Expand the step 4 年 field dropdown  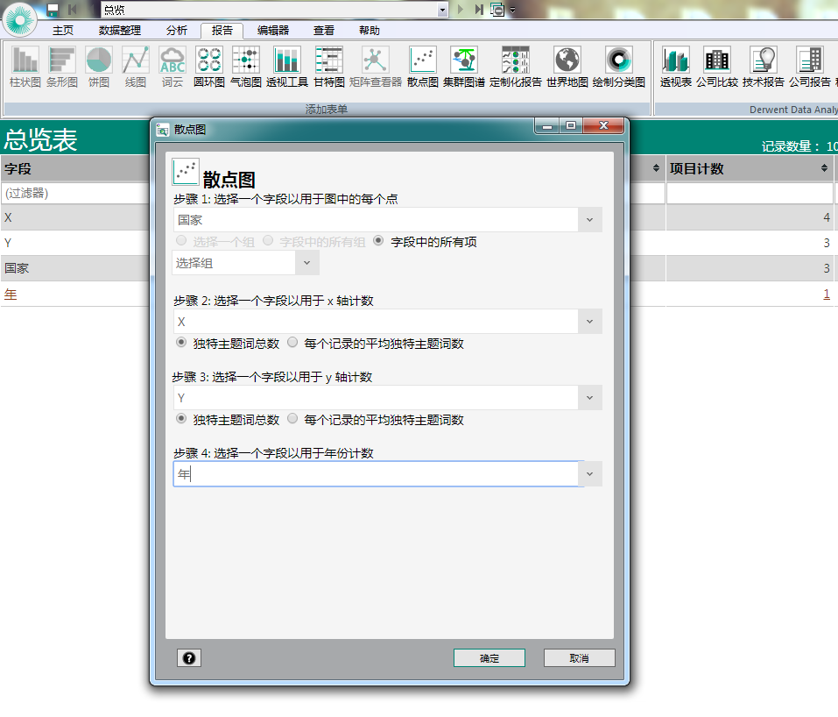coord(590,474)
